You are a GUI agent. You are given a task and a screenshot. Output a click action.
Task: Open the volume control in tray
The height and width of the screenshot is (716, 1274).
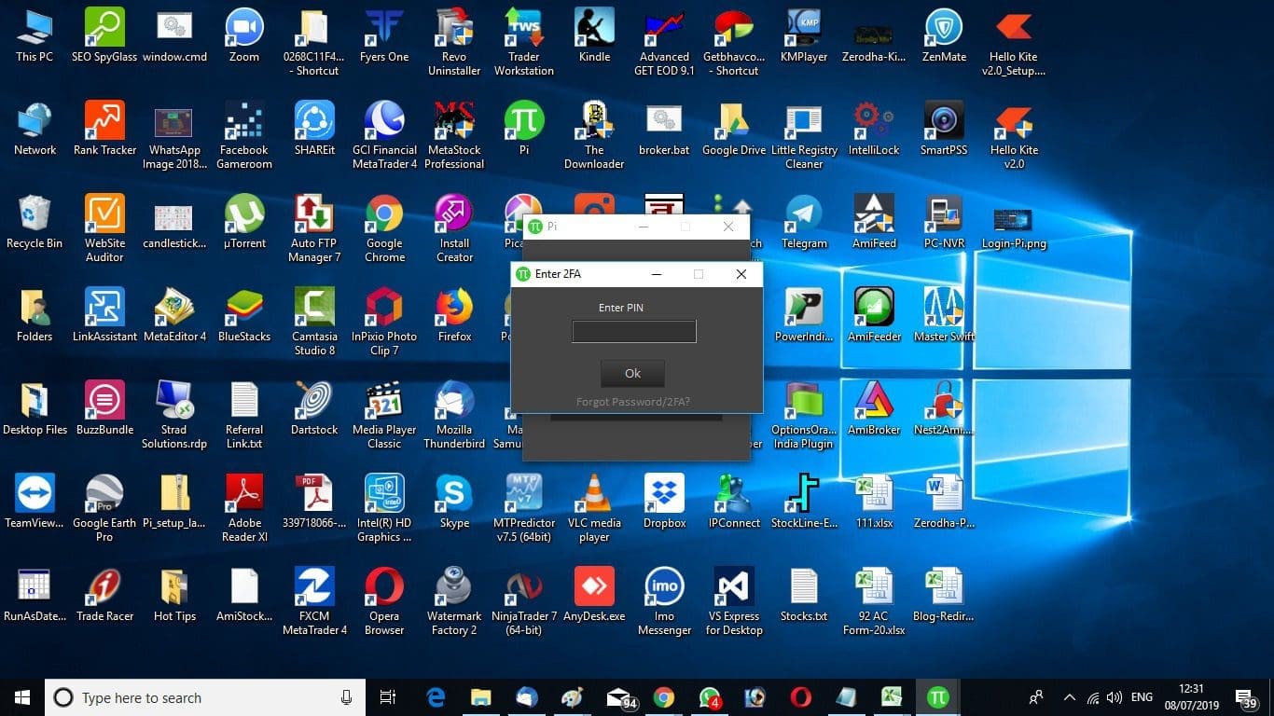click(1114, 697)
